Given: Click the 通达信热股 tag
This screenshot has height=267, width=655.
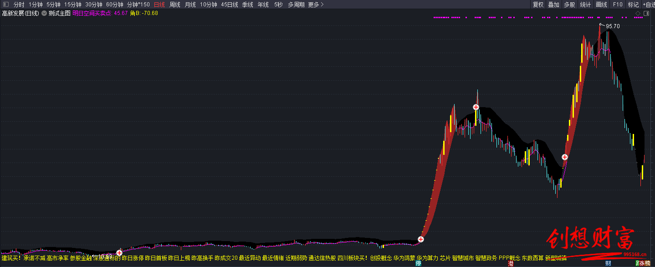Looking at the screenshot, I should 322,258.
